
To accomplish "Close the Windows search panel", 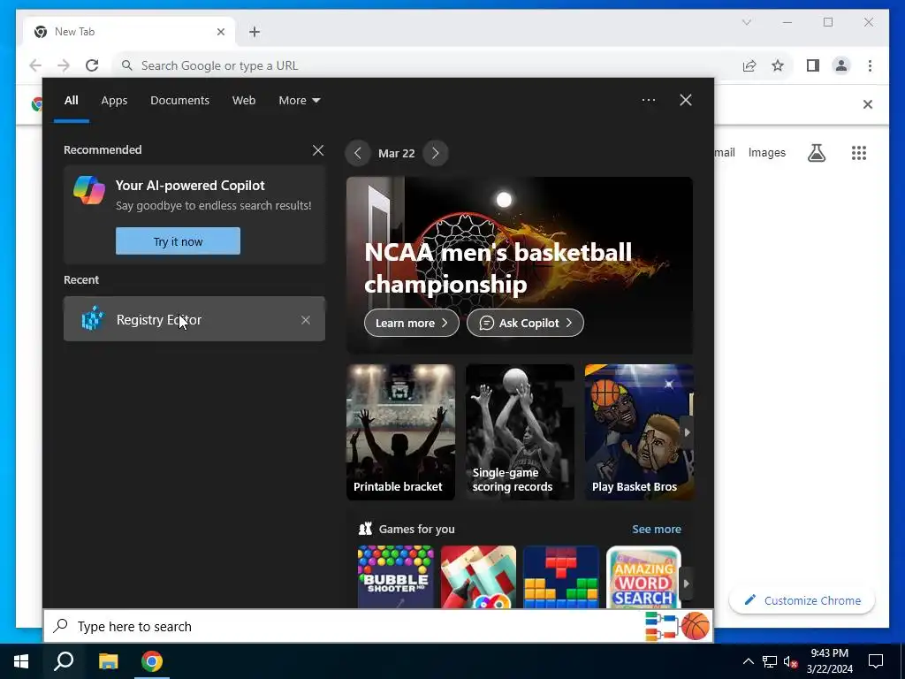I will click(x=686, y=101).
